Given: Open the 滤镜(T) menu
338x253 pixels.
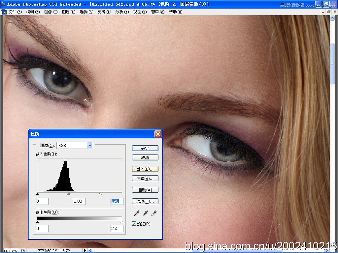Looking at the screenshot, I should (x=104, y=12).
